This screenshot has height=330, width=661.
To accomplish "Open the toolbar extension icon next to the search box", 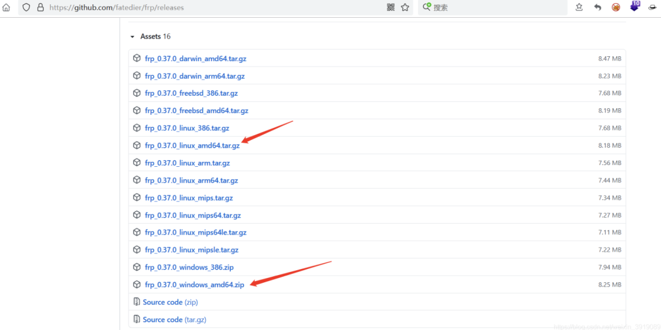I will click(579, 7).
